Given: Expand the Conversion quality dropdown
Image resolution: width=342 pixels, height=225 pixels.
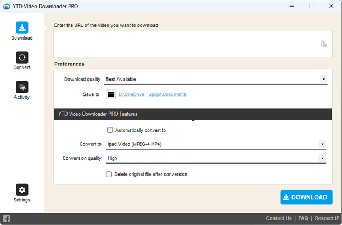Looking at the screenshot, I should pyautogui.click(x=322, y=158).
